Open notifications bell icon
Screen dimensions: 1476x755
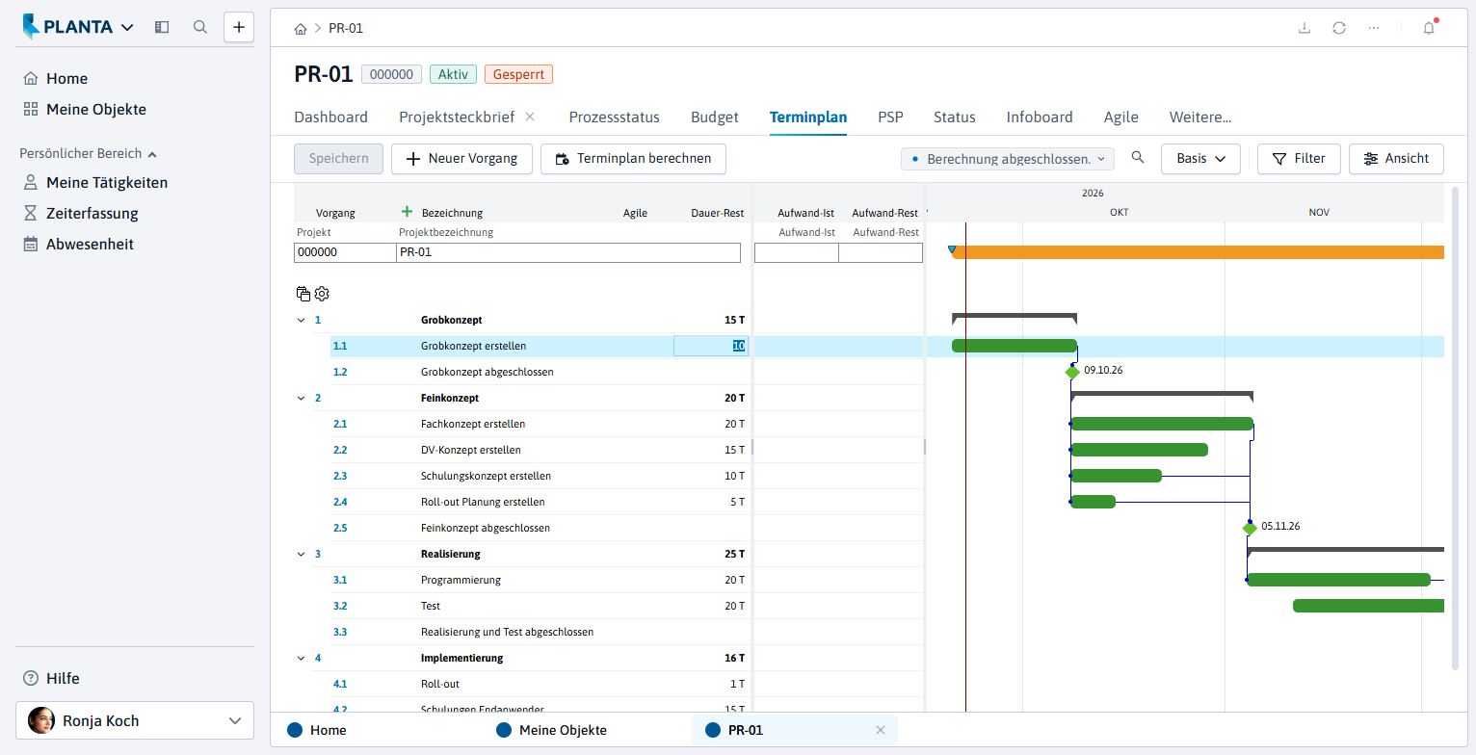tap(1429, 28)
